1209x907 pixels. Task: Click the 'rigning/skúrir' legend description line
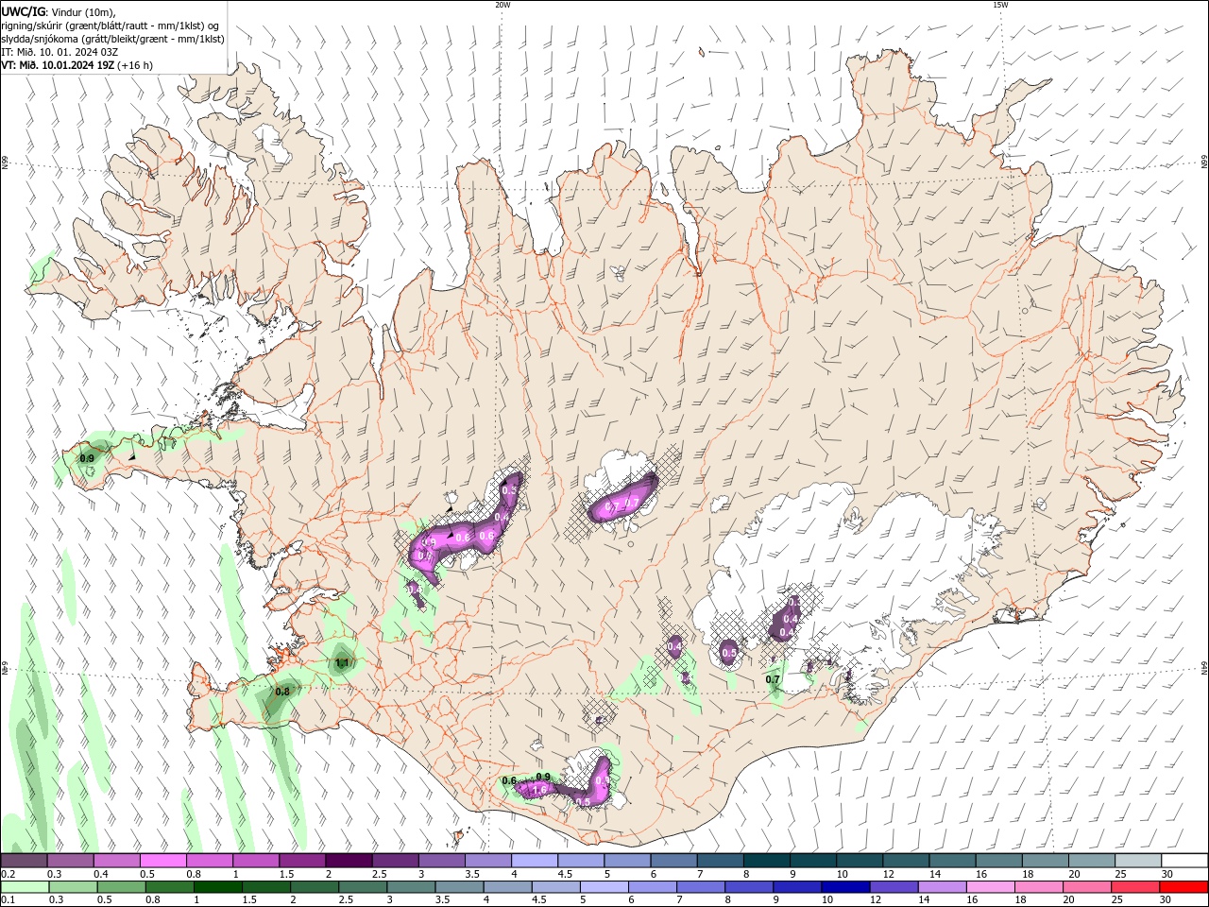pyautogui.click(x=111, y=26)
